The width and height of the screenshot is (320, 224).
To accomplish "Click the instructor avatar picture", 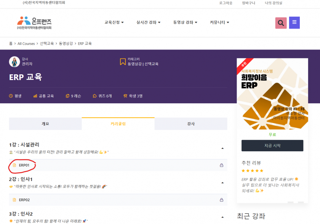I will point(14,62).
